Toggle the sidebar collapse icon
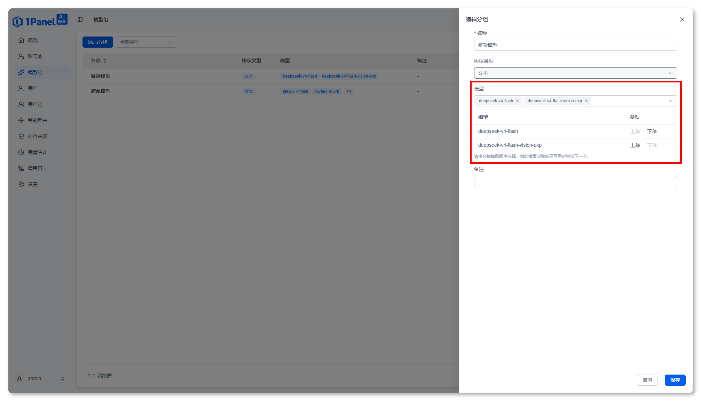Viewport: 701px width, 401px height. pos(80,19)
